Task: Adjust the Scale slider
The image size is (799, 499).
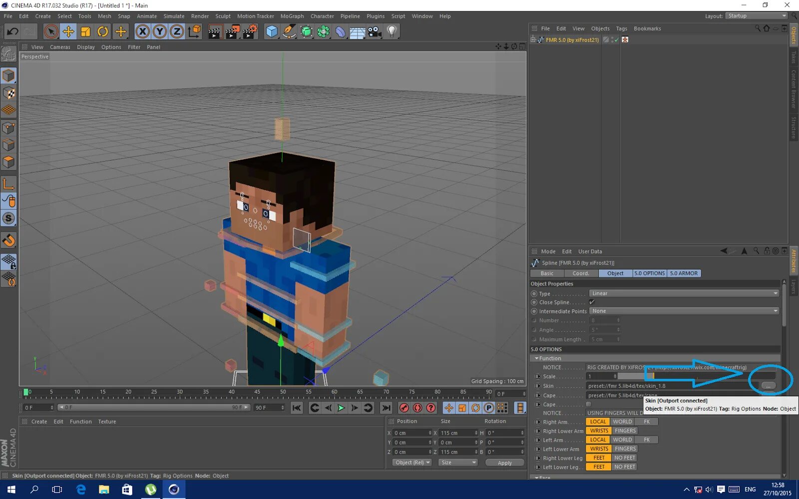Action: pos(696,376)
